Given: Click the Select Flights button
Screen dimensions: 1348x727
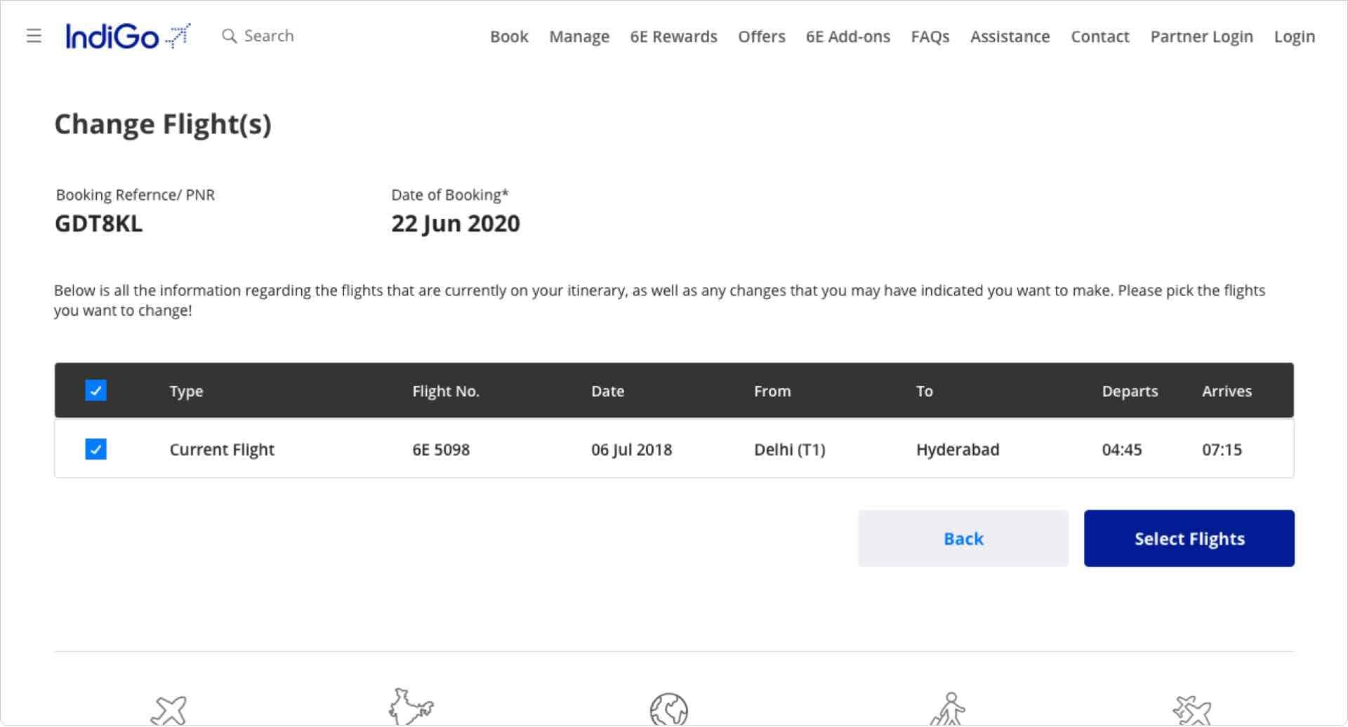Looking at the screenshot, I should [1189, 538].
